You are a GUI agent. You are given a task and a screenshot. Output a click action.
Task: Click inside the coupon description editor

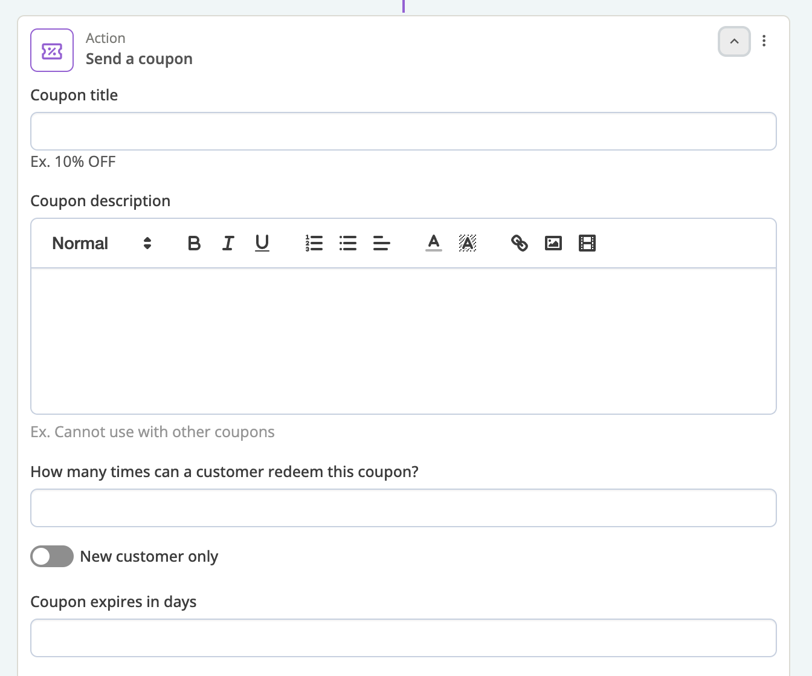click(x=403, y=340)
